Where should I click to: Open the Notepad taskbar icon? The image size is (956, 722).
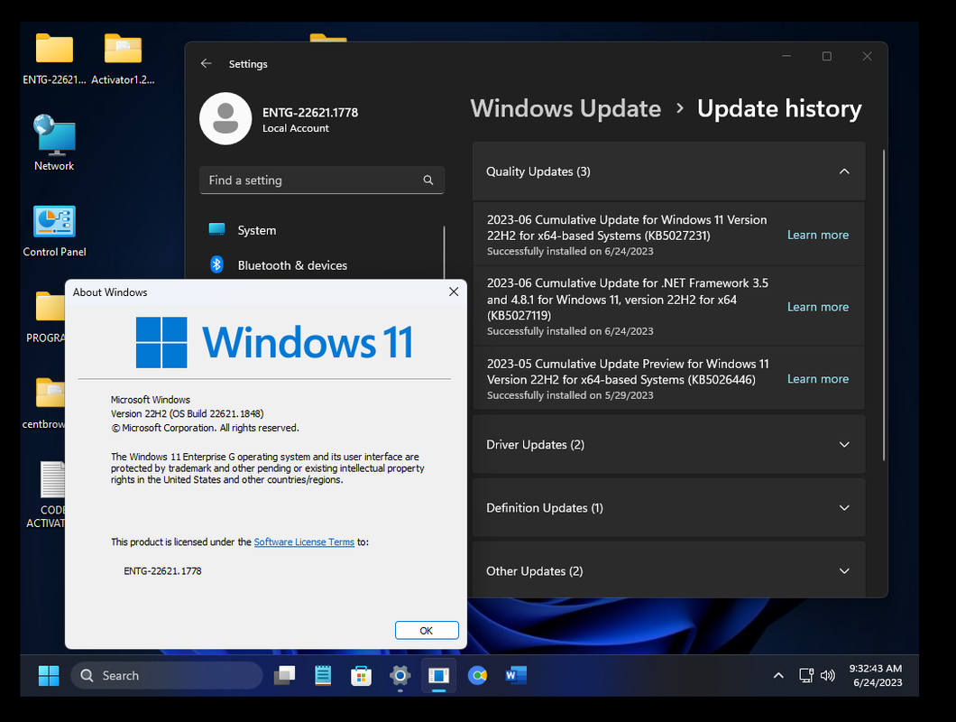point(323,676)
